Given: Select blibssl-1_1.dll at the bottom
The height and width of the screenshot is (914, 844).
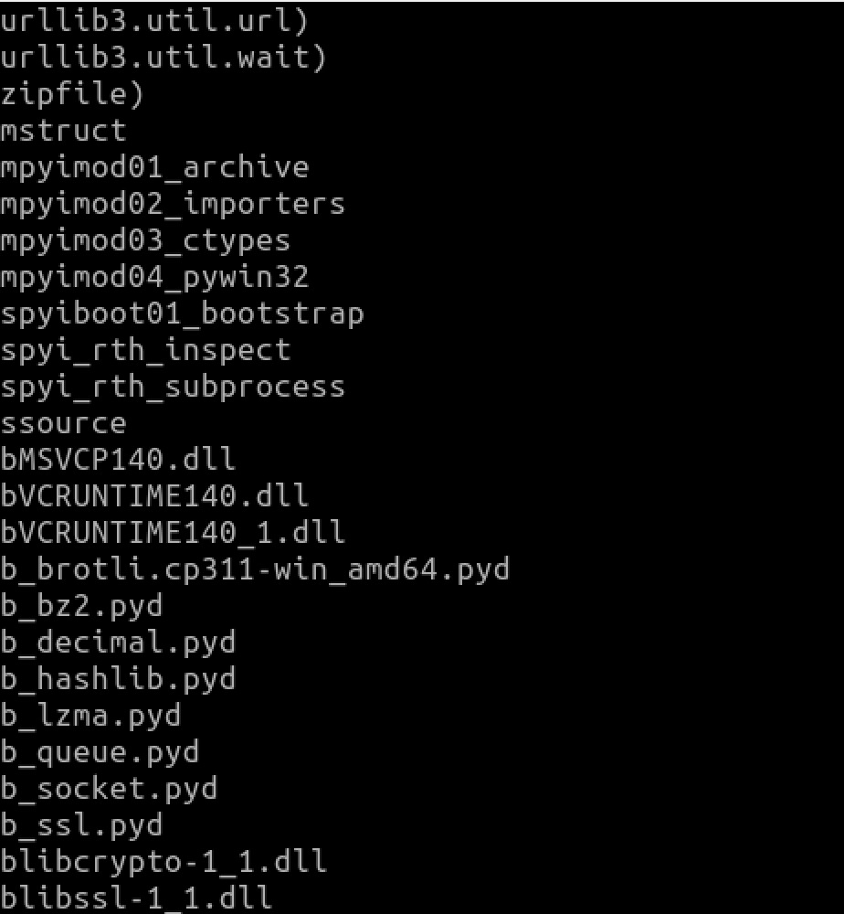Looking at the screenshot, I should tap(136, 897).
